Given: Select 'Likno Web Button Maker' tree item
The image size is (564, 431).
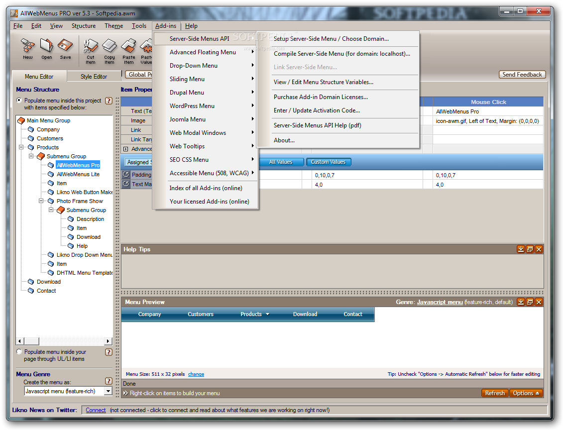Looking at the screenshot, I should coord(85,192).
